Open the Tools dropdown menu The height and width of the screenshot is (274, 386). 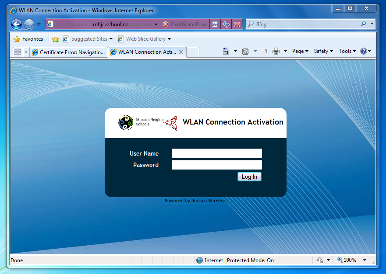click(346, 51)
